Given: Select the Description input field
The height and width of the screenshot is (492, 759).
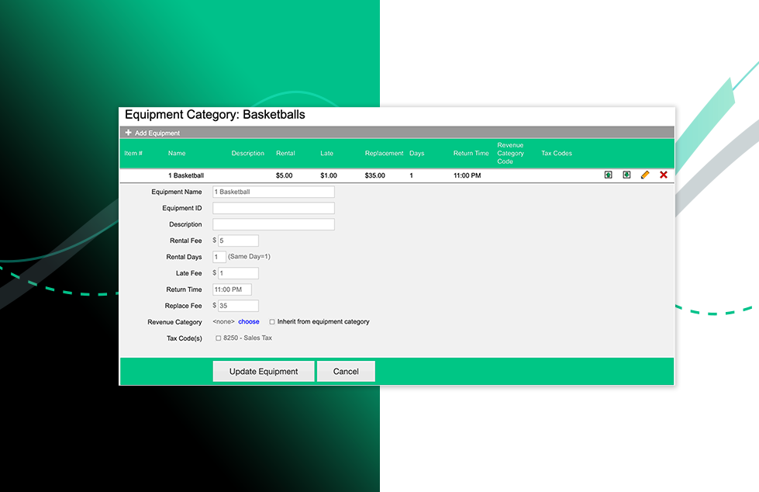Looking at the screenshot, I should pyautogui.click(x=274, y=224).
